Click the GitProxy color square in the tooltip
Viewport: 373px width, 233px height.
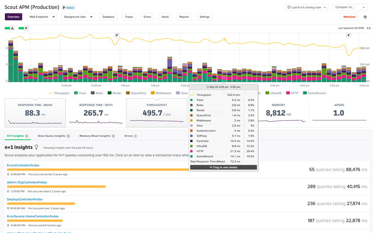click(x=191, y=136)
